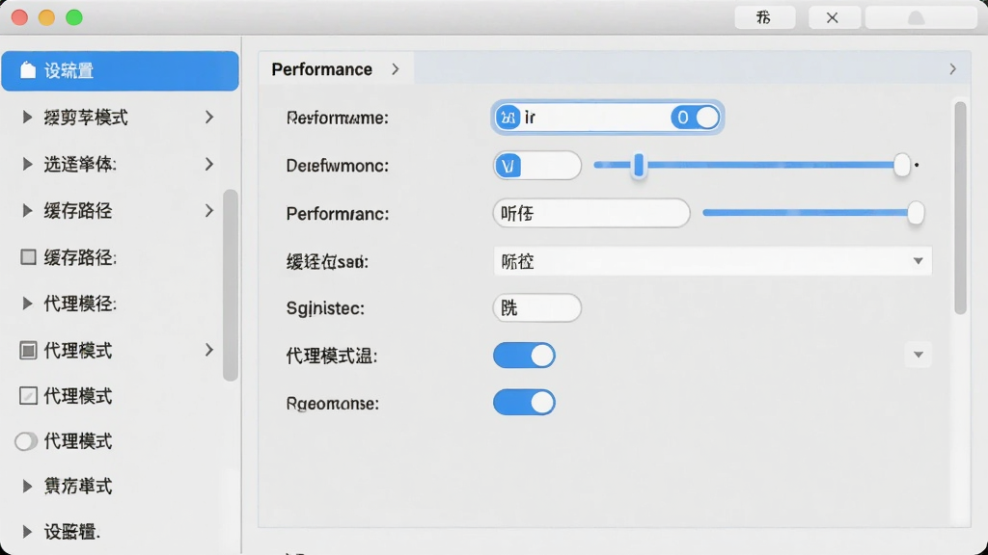Screen dimensions: 988x555
Task: Click the sidebar's vertical scrollbar
Action: [231, 284]
